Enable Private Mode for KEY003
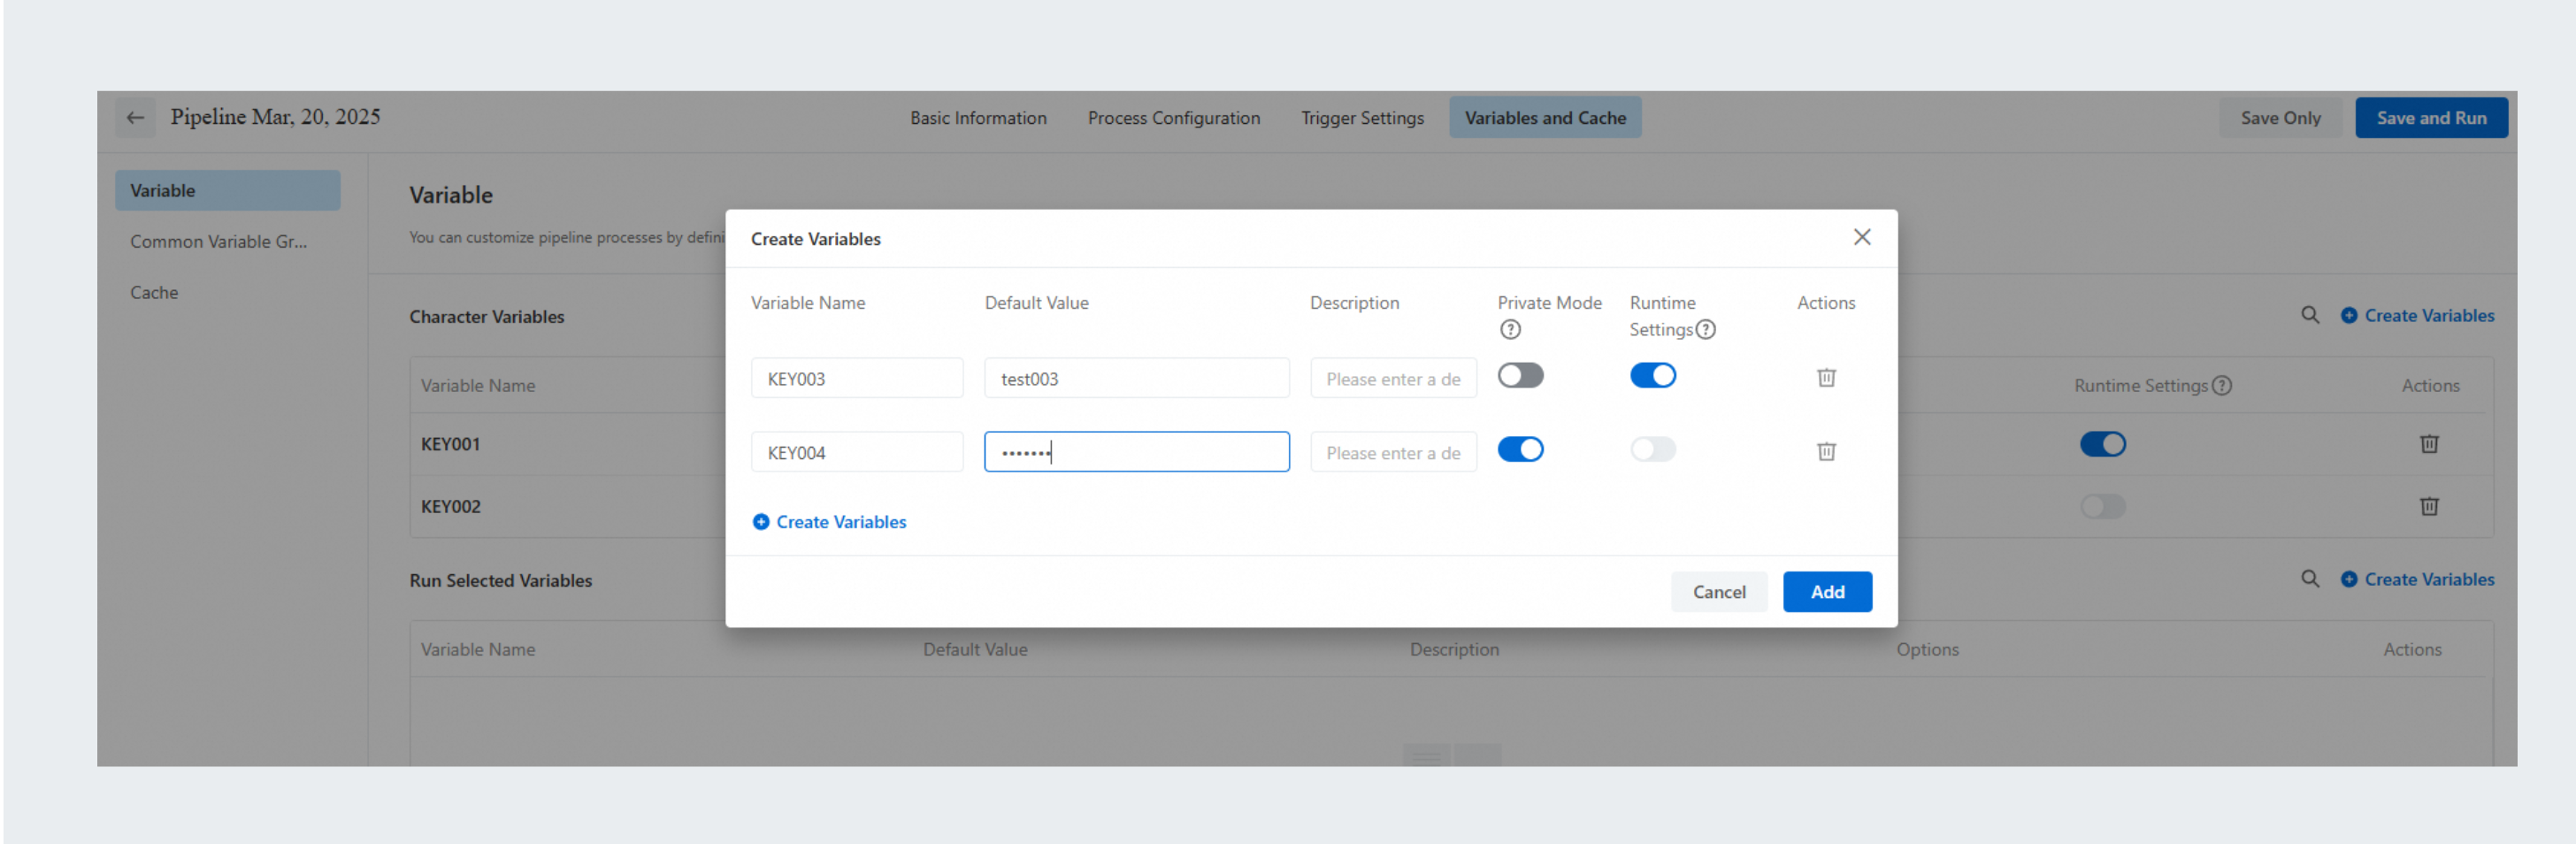2576x844 pixels. [1520, 376]
